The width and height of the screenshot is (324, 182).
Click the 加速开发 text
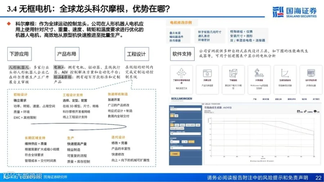[x=114, y=99]
